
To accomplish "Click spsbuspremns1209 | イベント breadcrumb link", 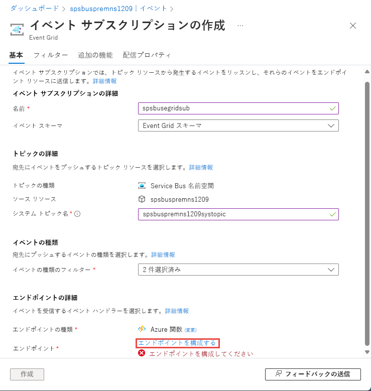I will pos(118,9).
